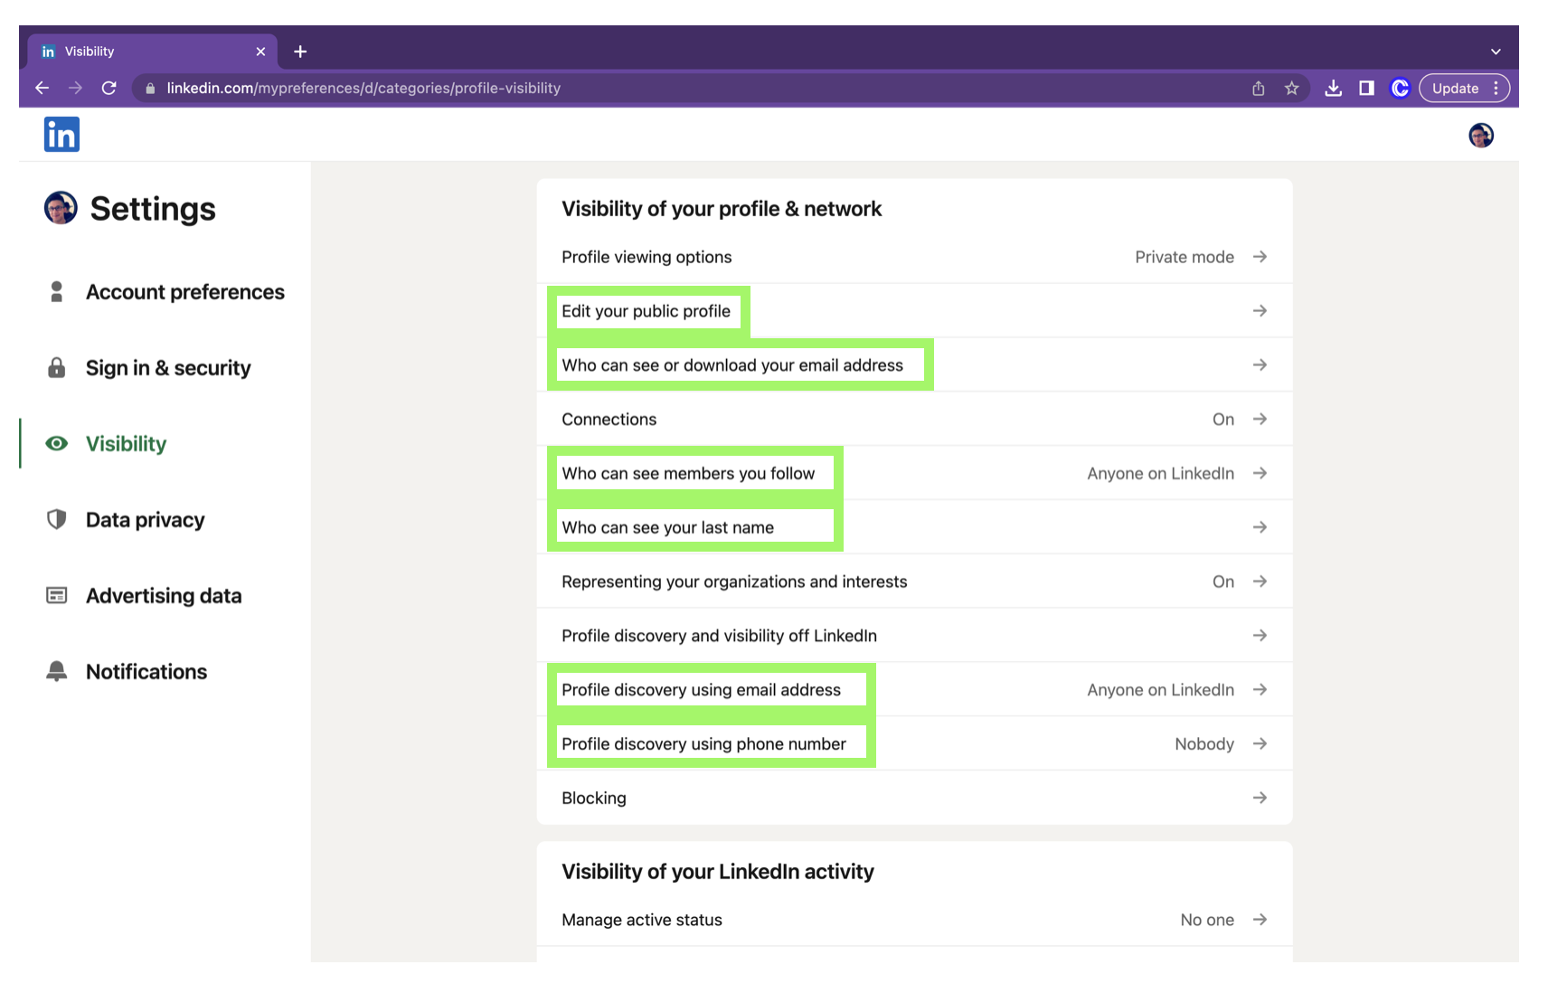Click the arrow on the Profile viewing options row
Image resolution: width=1548 pixels, height=993 pixels.
click(1260, 257)
